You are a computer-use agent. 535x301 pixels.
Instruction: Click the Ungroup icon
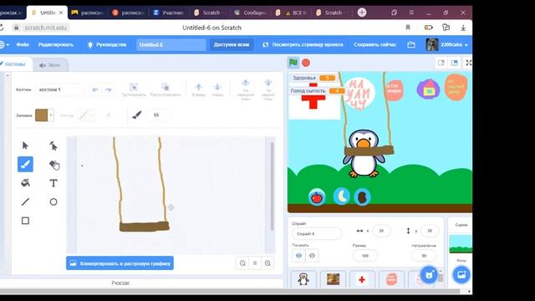click(x=166, y=89)
